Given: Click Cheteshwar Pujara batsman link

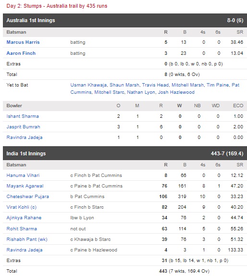Looking at the screenshot, I should click(27, 197).
